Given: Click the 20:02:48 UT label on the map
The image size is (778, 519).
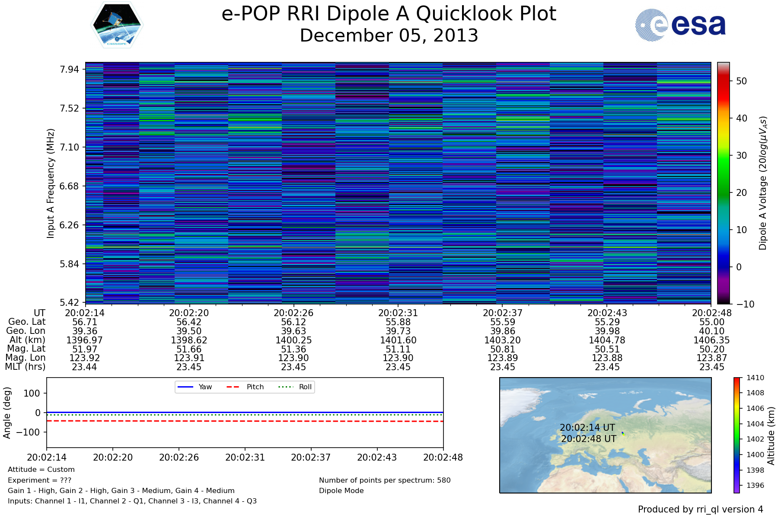Looking at the screenshot, I should pyautogui.click(x=588, y=439).
